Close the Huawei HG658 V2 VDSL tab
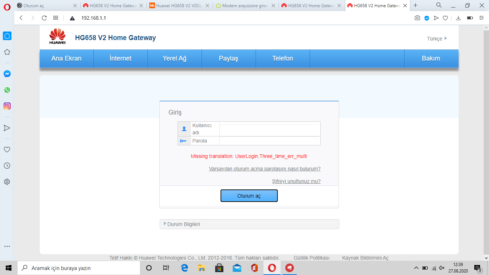 (207, 6)
